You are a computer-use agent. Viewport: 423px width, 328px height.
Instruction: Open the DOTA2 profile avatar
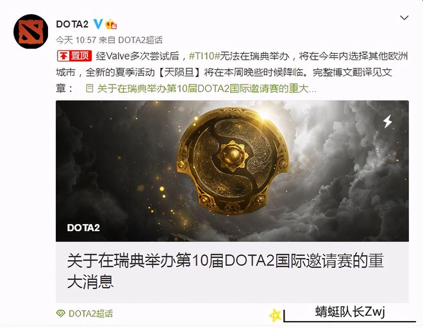click(x=31, y=31)
